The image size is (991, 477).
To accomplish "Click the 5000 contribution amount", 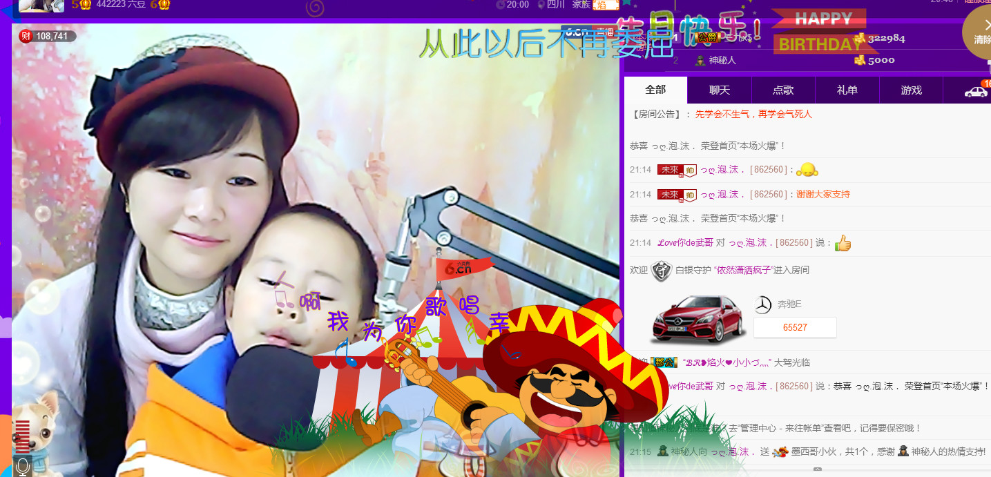I will pyautogui.click(x=881, y=60).
